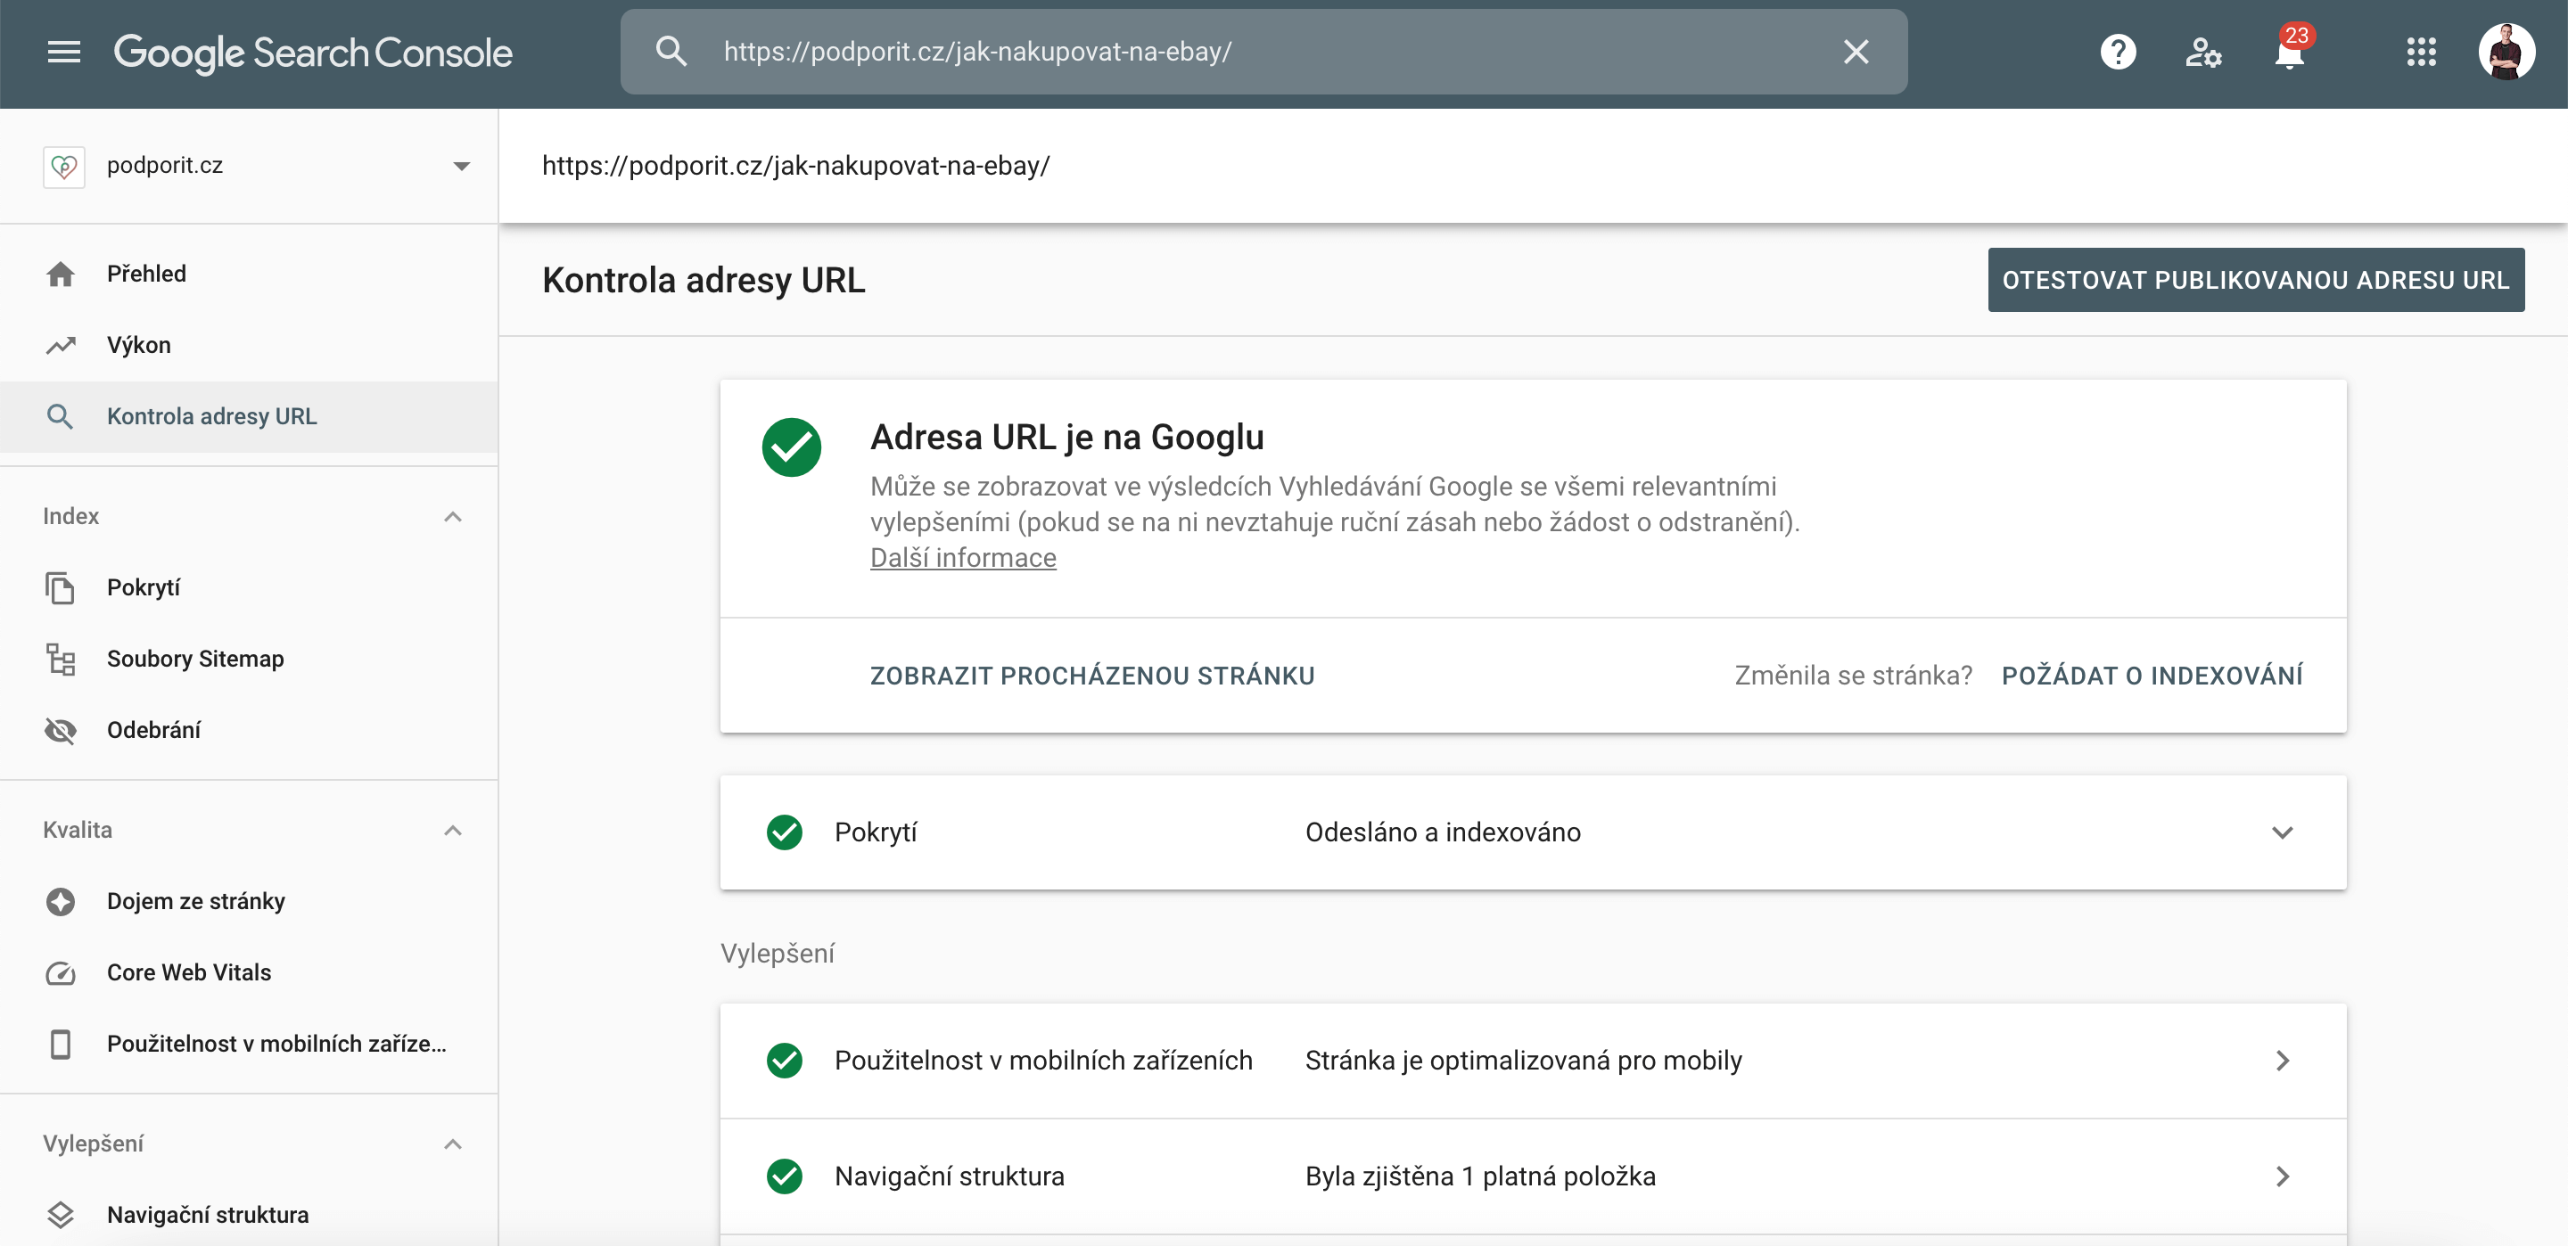
Task: Click the Google Search Console logo
Action: [x=313, y=53]
